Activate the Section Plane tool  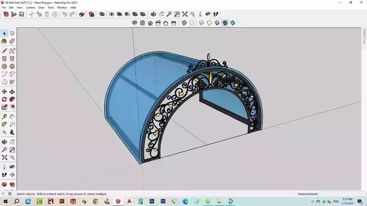[12, 175]
